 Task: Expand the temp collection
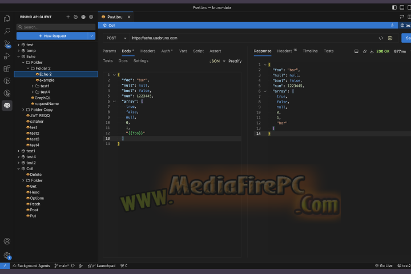click(x=18, y=51)
